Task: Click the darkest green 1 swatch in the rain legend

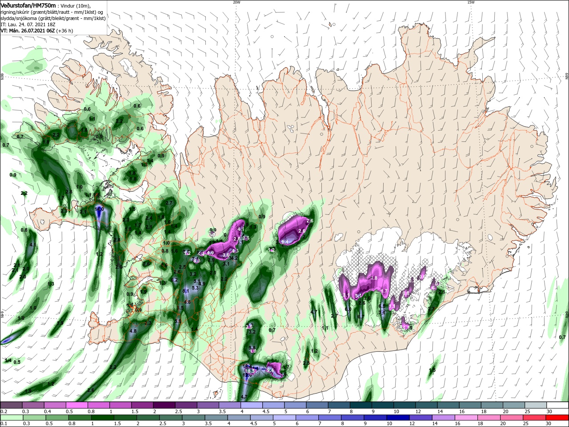Action: [102, 418]
